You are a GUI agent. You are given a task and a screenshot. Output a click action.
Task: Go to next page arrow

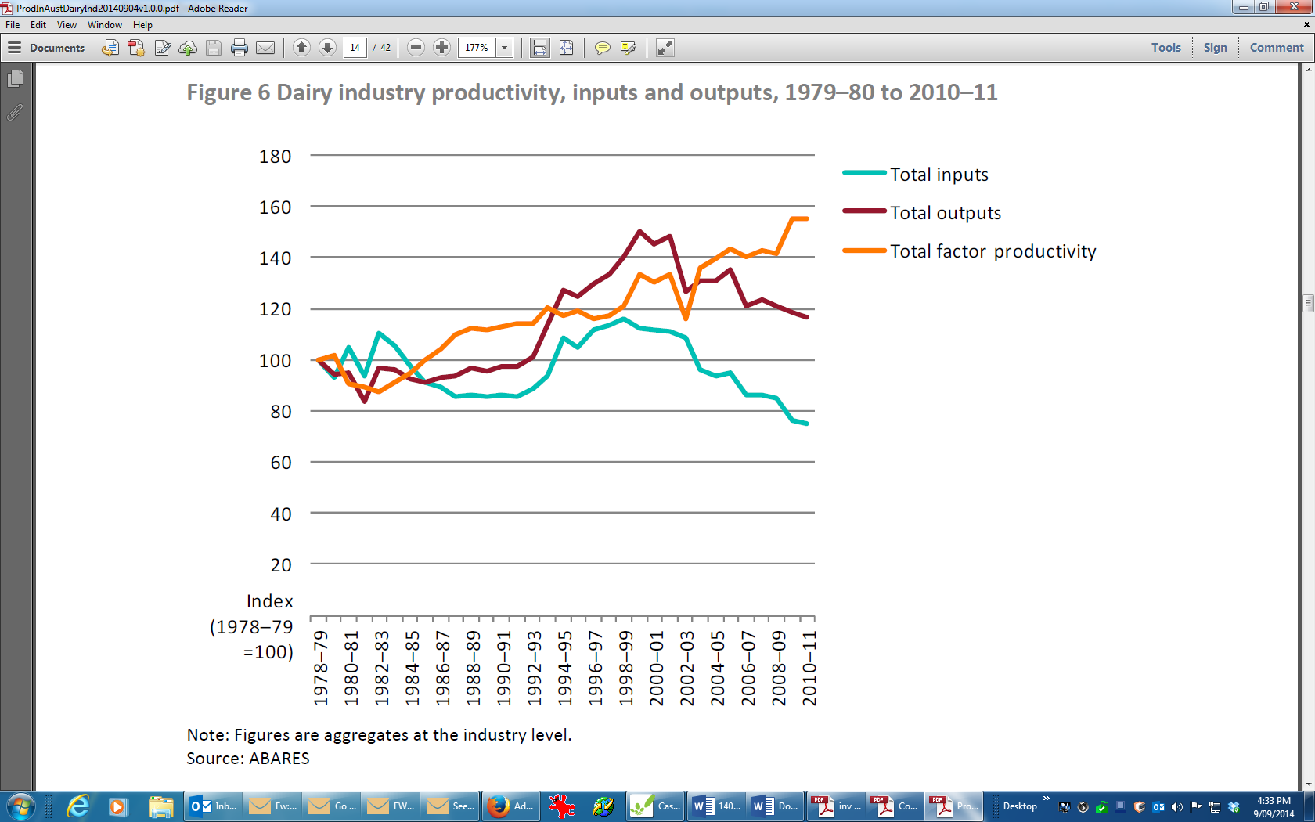point(327,48)
